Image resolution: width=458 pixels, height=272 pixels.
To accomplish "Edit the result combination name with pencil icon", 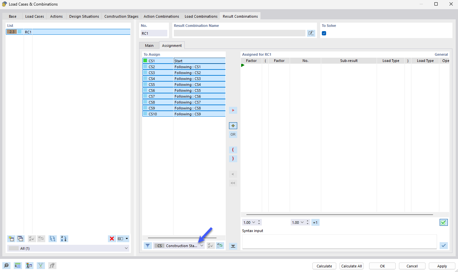I will point(311,33).
